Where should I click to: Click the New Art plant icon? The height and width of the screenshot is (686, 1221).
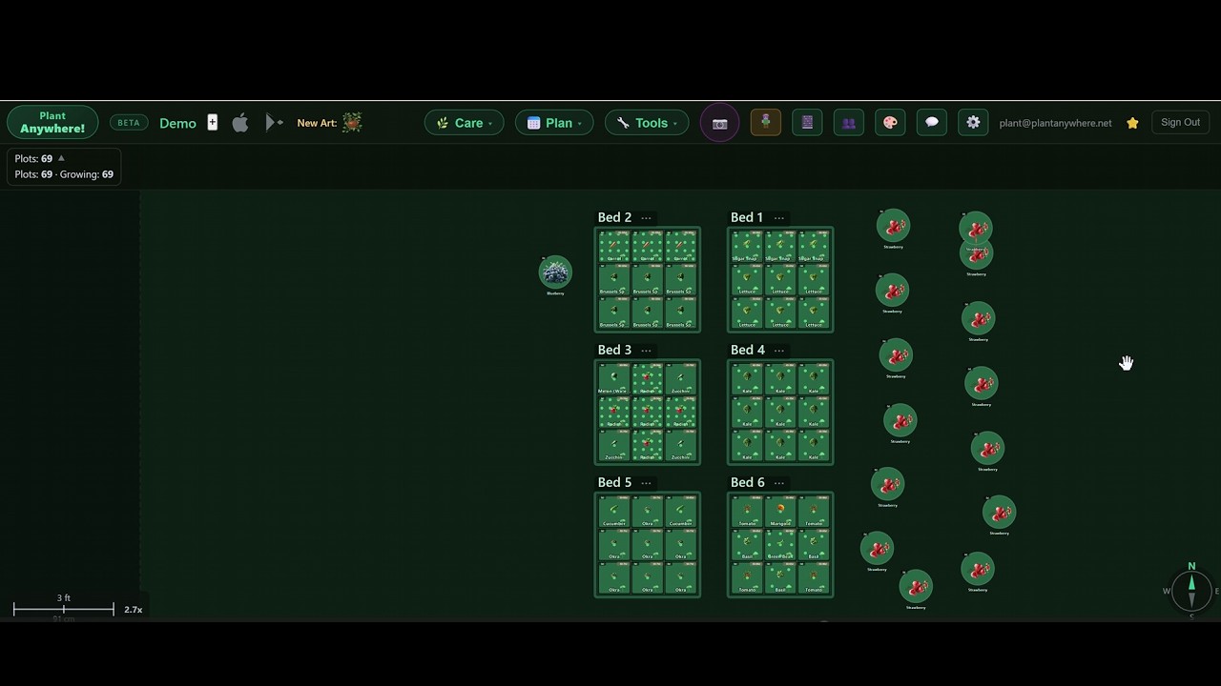352,122
